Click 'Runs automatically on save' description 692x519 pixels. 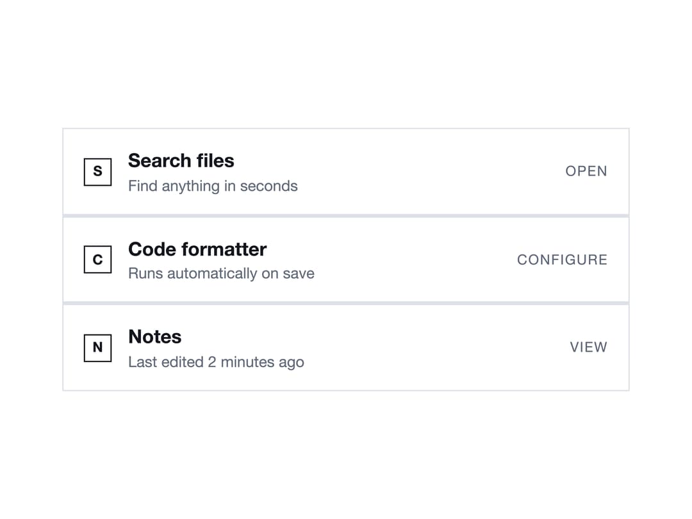pos(221,274)
